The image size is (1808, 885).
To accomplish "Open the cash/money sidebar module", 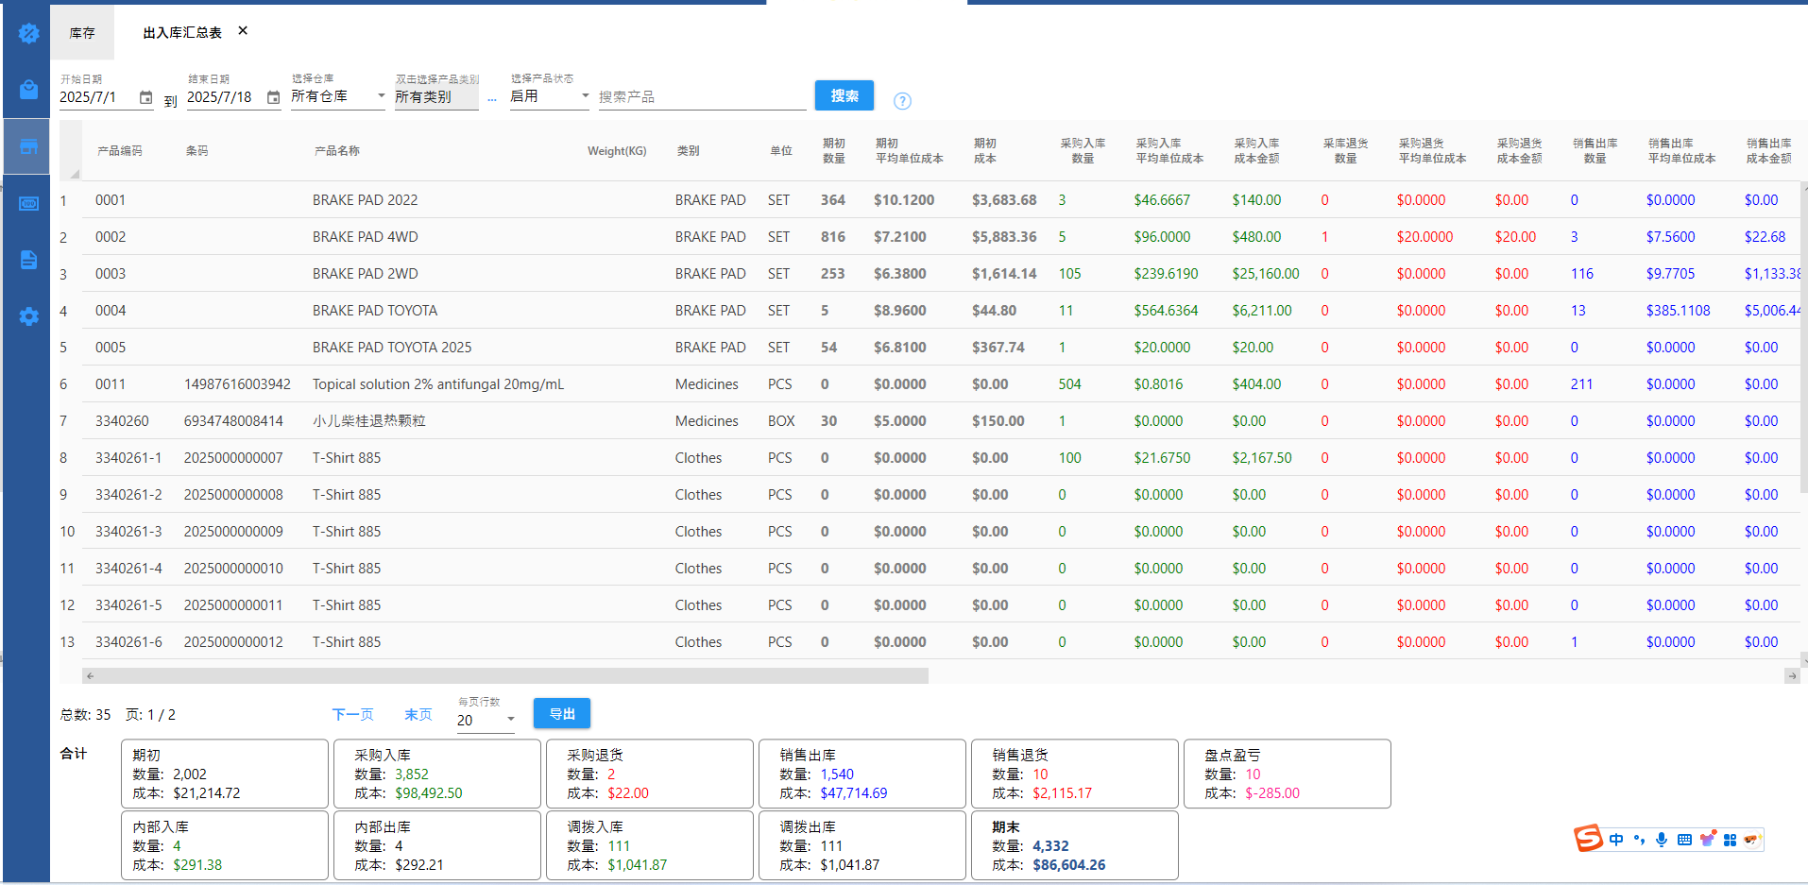I will 28,203.
